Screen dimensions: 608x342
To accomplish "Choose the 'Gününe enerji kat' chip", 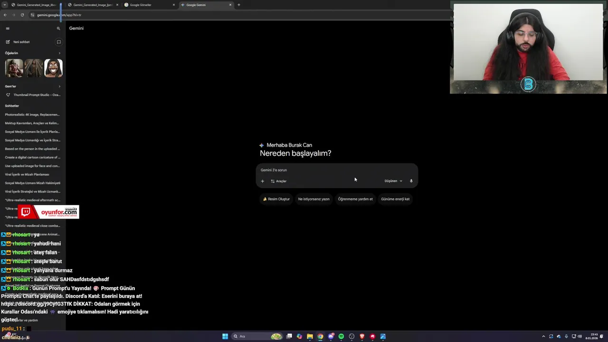I will [x=395, y=199].
